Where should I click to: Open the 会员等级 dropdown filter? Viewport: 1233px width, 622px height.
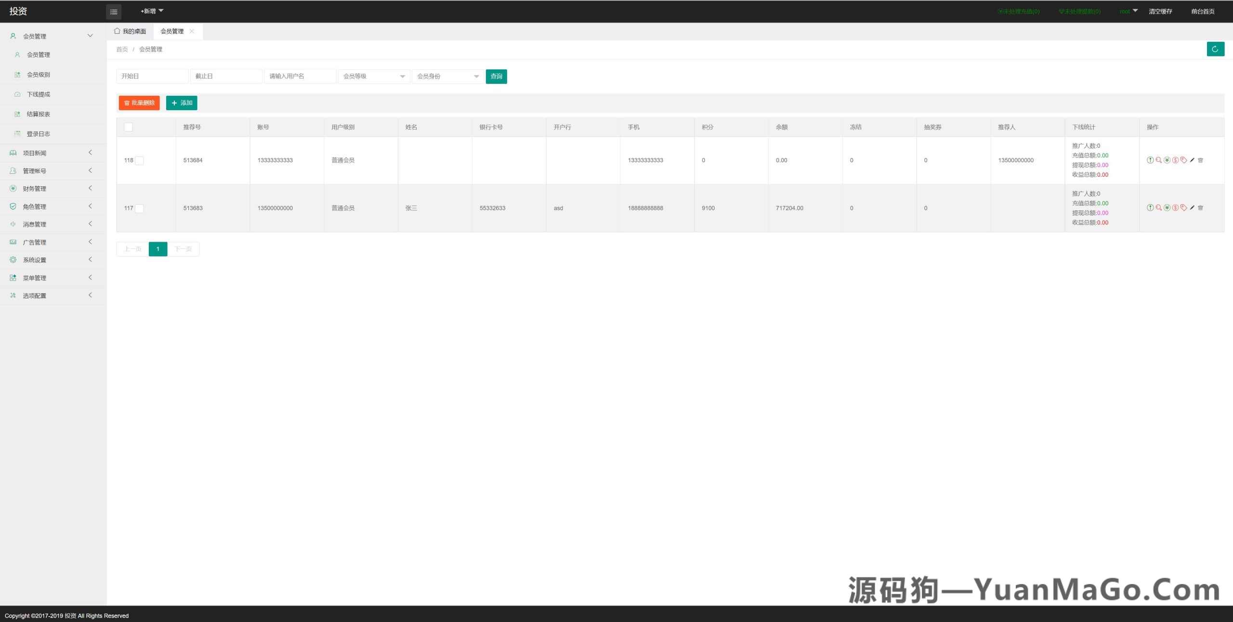[x=374, y=76]
